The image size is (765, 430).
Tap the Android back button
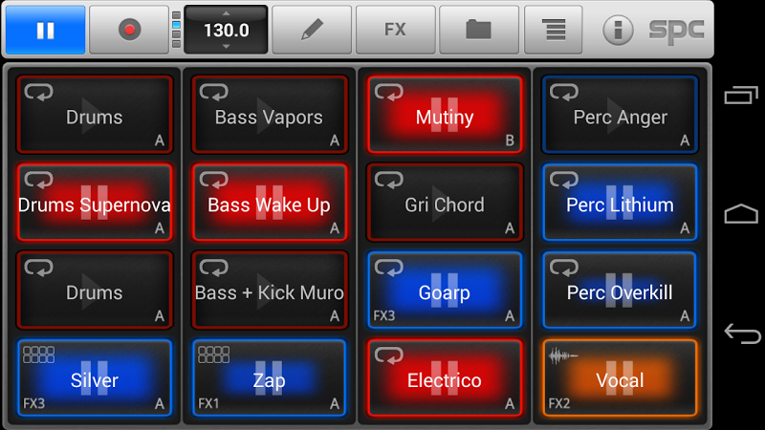742,333
